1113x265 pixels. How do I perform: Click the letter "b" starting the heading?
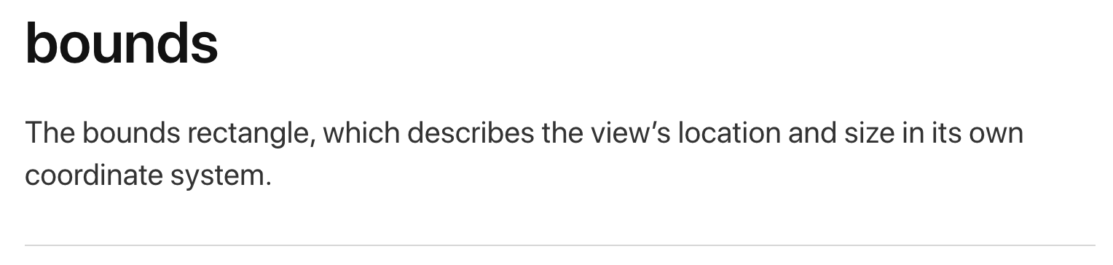click(x=42, y=41)
